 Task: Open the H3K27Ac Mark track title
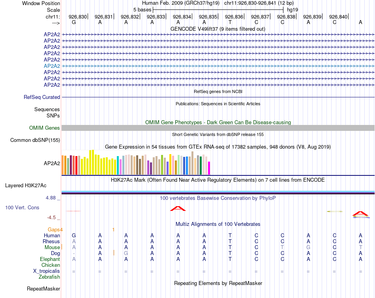tap(218, 180)
